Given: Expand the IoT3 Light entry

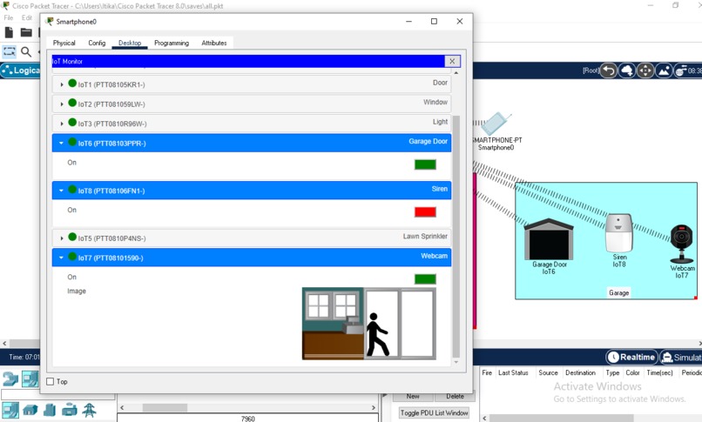Looking at the screenshot, I should (62, 124).
